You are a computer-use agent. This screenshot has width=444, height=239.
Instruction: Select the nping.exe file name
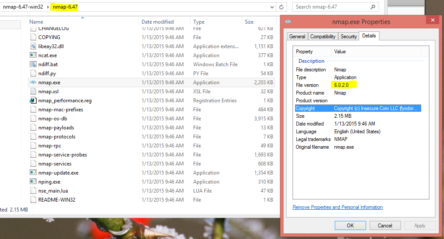pyautogui.click(x=49, y=182)
